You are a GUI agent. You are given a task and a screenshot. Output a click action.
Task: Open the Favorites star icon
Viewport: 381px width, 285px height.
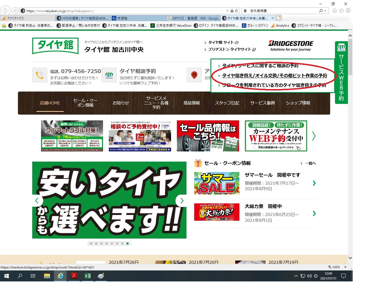342,11
